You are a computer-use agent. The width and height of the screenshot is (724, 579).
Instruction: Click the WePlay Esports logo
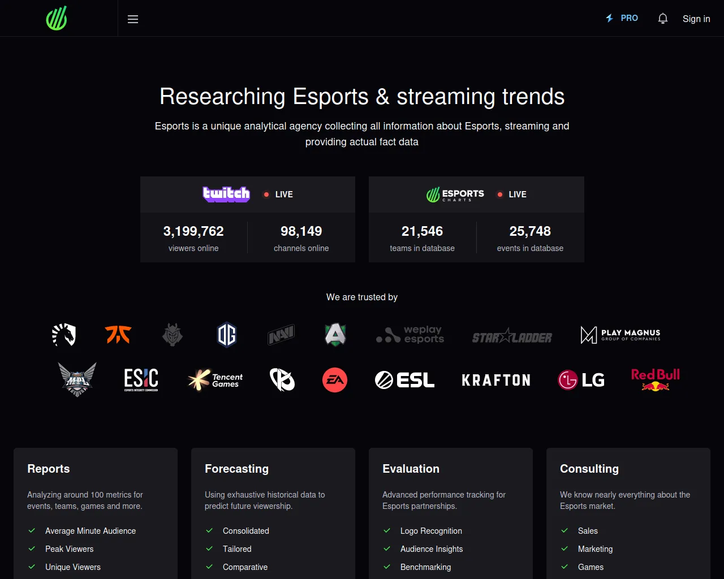(x=410, y=335)
